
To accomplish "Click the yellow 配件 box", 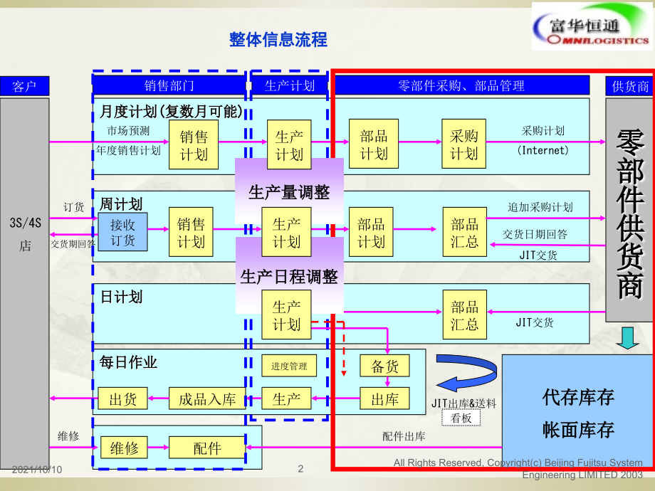I will pyautogui.click(x=207, y=448).
